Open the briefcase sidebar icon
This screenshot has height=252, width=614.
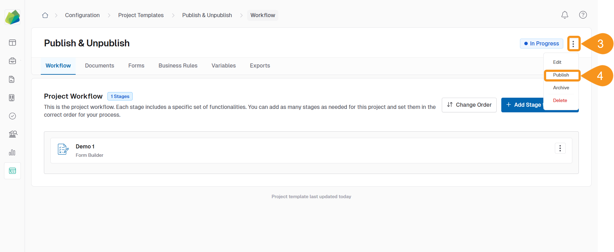coord(12,61)
